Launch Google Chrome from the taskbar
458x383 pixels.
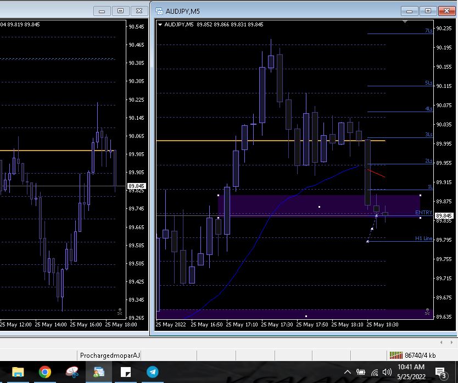[x=45, y=372]
